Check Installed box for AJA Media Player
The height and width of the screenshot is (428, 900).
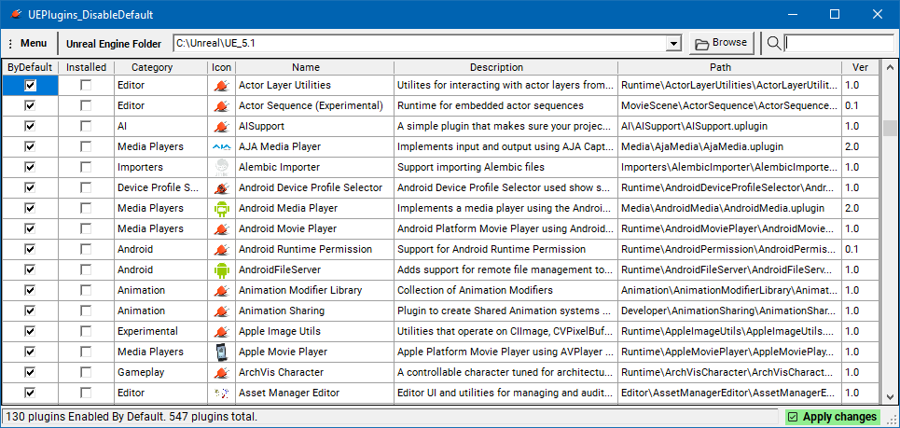coord(86,147)
